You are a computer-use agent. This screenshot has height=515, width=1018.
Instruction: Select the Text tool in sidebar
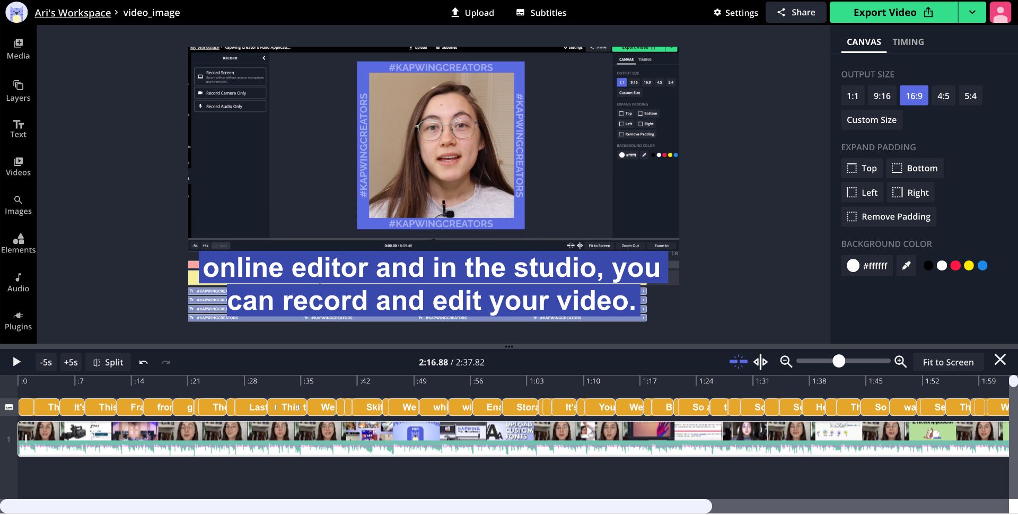pyautogui.click(x=18, y=129)
